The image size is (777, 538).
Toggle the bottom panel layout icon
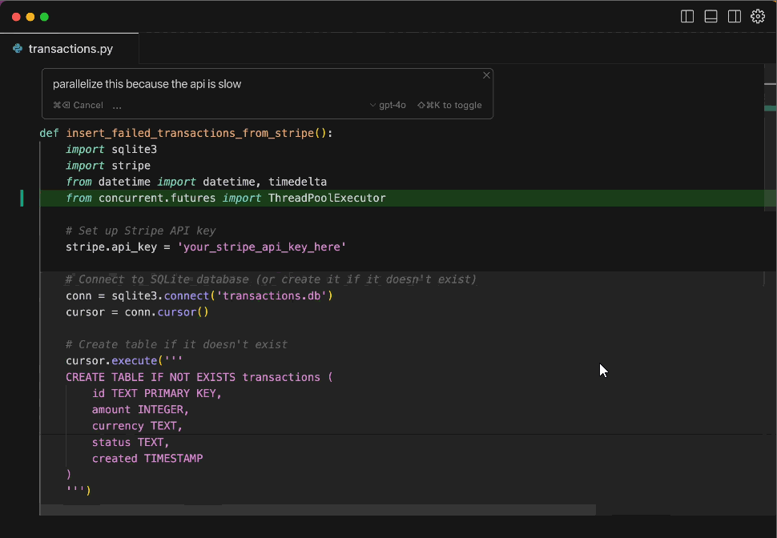(x=711, y=16)
